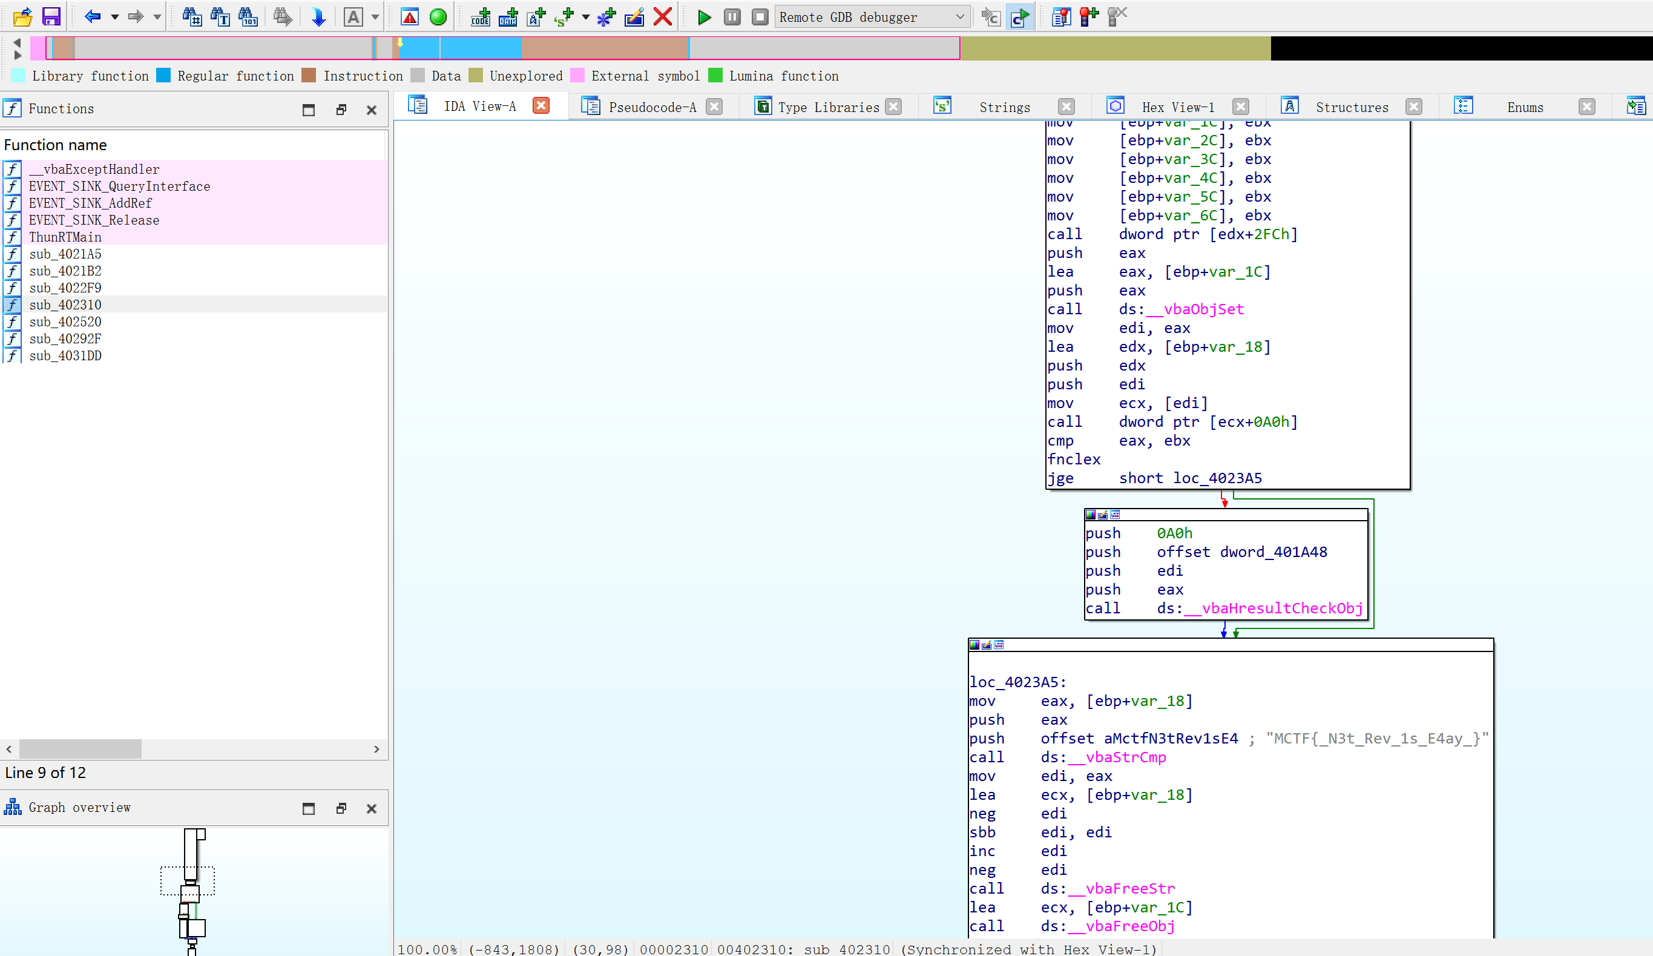Switch to the Pseudocode-A tab
This screenshot has height=956, width=1653.
point(652,107)
